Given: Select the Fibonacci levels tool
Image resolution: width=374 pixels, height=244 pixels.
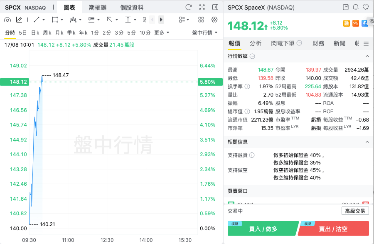Looking at the screenshot, I should click(x=91, y=20).
